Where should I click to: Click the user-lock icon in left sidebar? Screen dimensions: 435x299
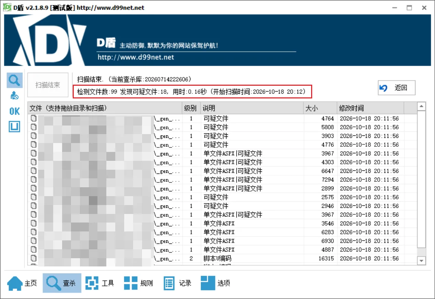pos(14,96)
